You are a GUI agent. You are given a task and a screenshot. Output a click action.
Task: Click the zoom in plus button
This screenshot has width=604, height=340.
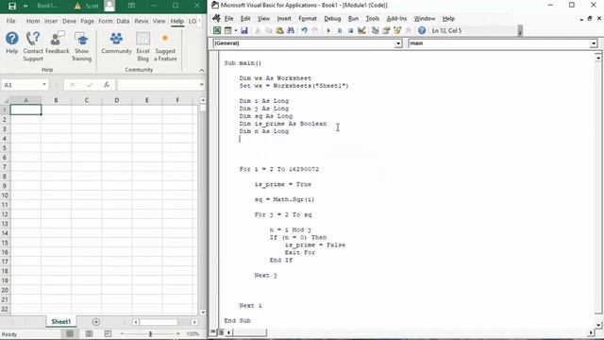coord(178,333)
